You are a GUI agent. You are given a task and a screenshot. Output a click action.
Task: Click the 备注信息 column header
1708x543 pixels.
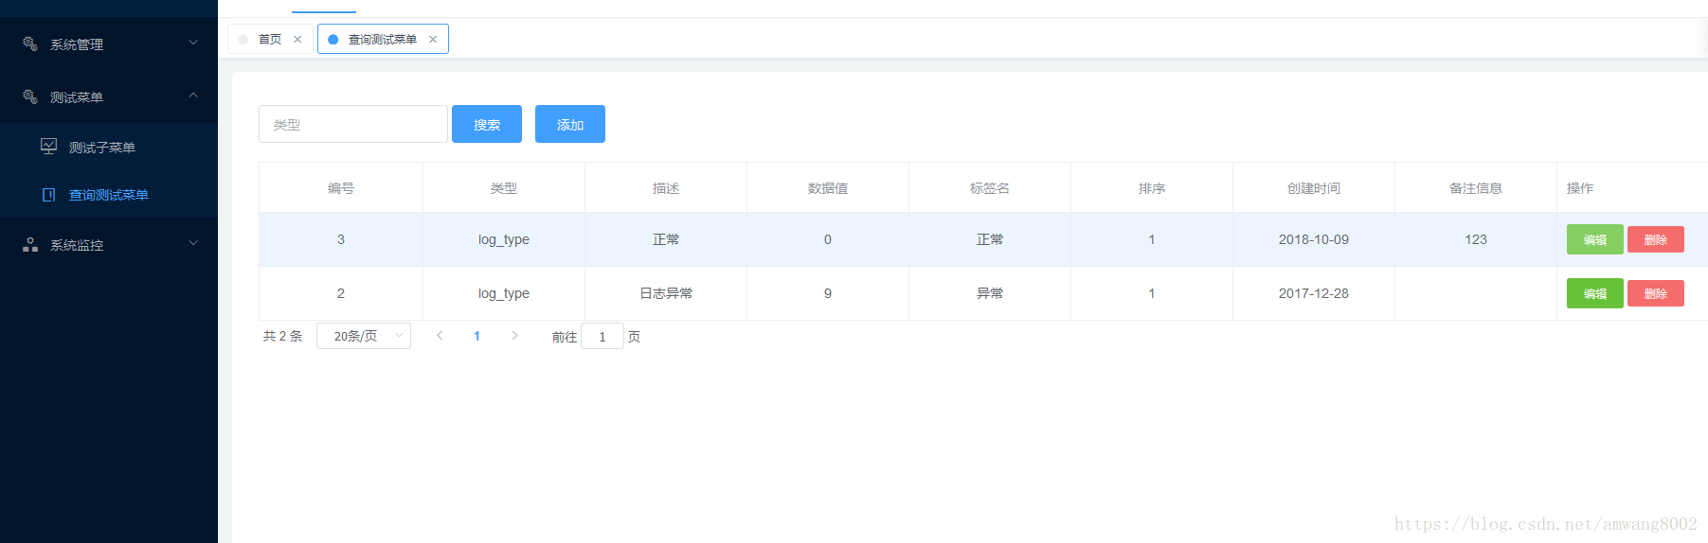[1476, 188]
